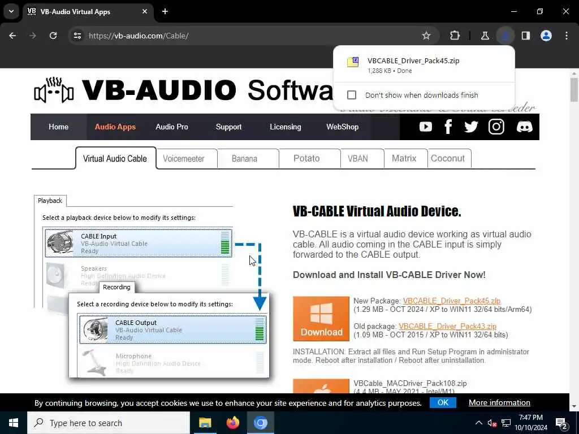Click the orange Windows Download button
Viewport: 579px width, 434px height.
[x=321, y=319]
